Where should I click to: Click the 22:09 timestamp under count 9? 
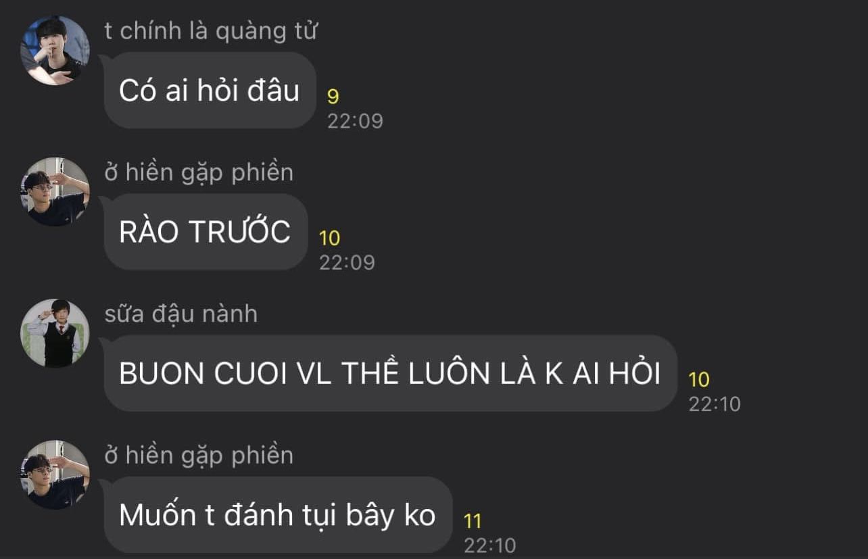tap(355, 121)
